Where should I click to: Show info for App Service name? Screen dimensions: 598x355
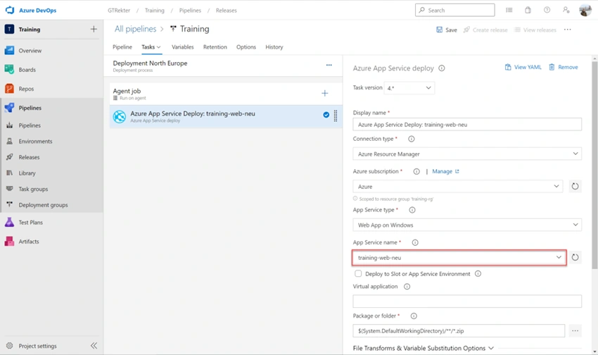[415, 242]
